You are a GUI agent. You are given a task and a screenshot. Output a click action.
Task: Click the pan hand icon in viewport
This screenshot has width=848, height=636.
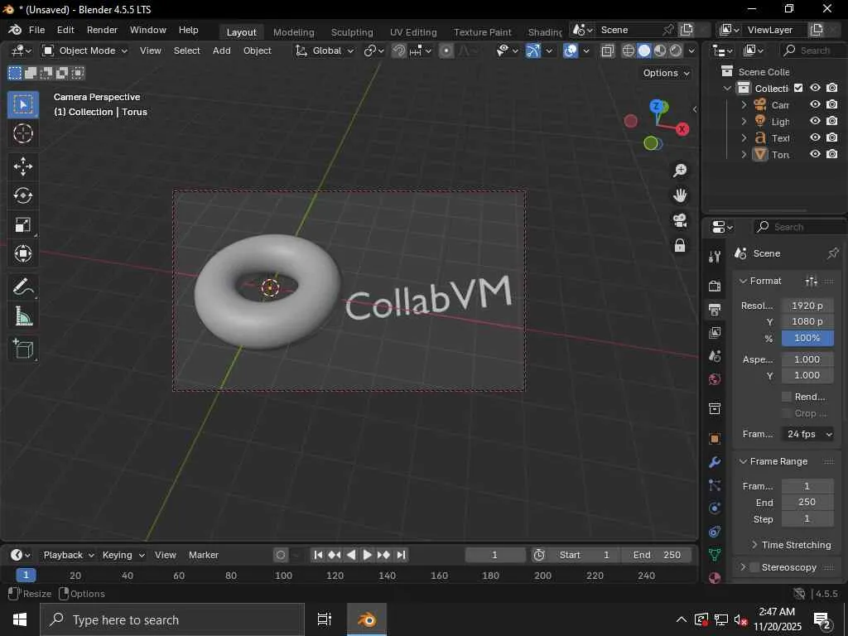pos(680,195)
